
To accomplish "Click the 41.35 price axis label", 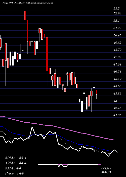I will [x=117, y=115].
